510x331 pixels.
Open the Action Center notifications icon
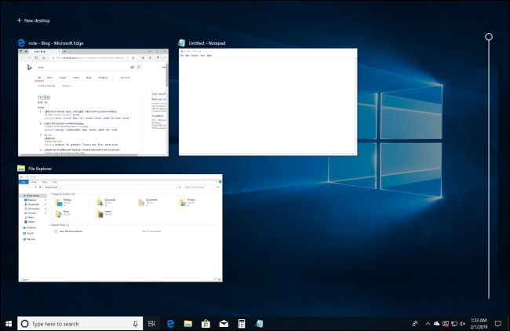coord(498,323)
